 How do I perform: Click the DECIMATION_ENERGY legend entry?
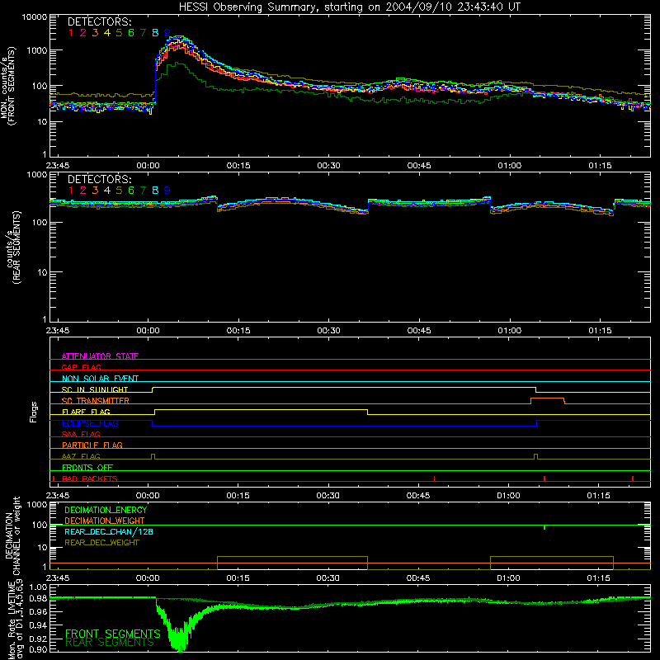106,510
